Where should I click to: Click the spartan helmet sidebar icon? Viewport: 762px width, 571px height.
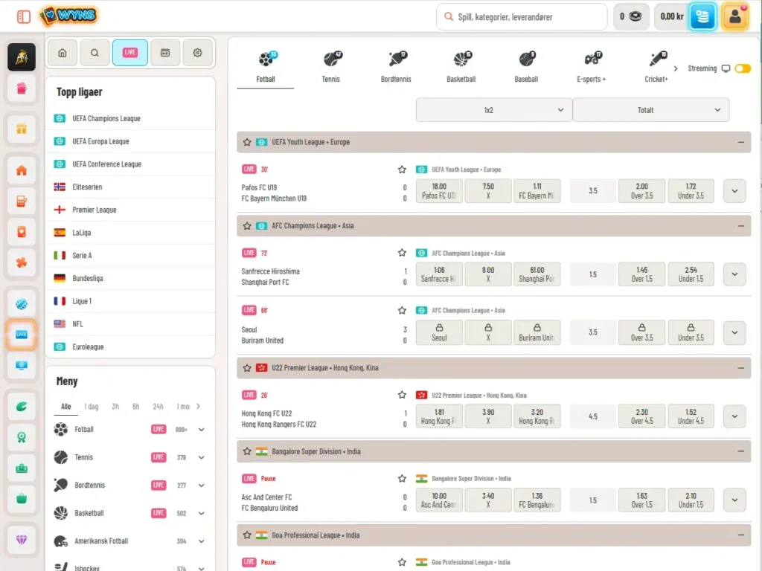[22, 57]
